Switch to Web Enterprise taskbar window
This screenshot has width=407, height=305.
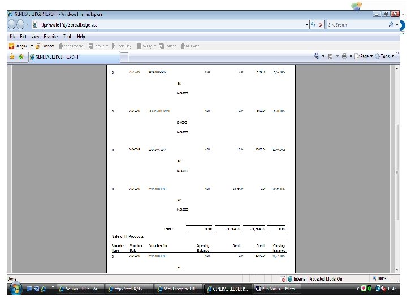(178, 289)
